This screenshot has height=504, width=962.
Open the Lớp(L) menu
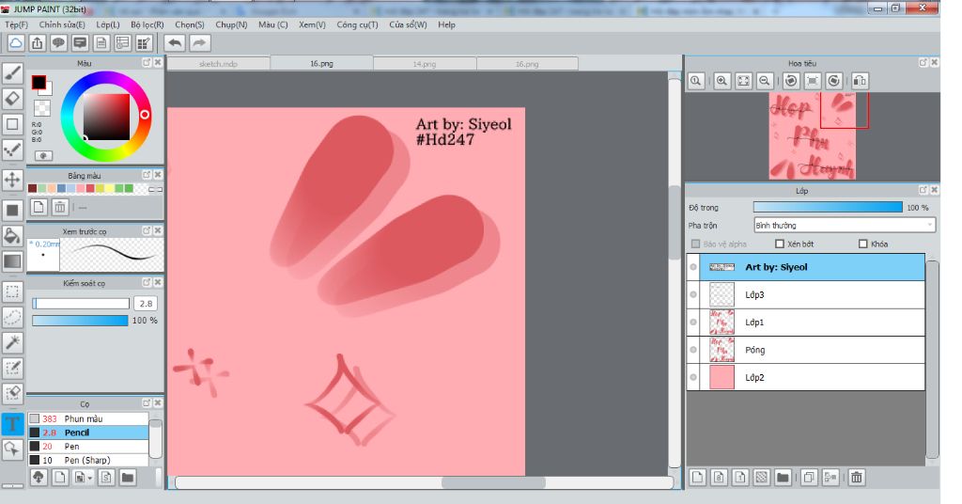(x=108, y=24)
